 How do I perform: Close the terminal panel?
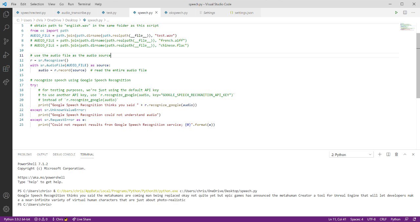coord(413,154)
